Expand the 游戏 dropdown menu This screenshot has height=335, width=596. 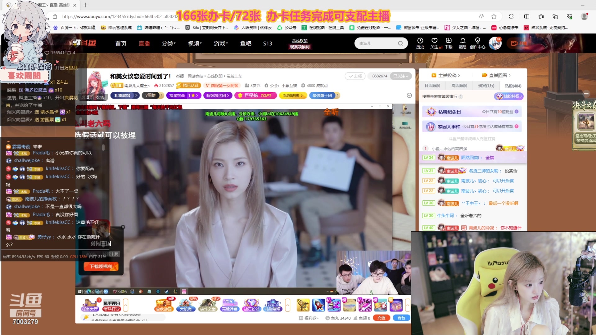coord(221,43)
